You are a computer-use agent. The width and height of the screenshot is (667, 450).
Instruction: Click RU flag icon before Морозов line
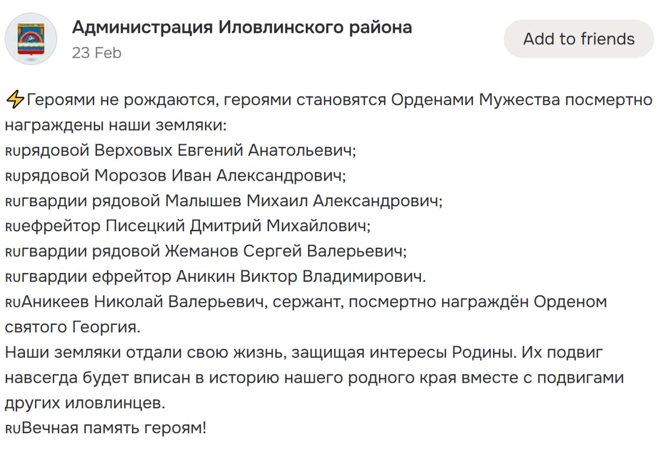14,177
